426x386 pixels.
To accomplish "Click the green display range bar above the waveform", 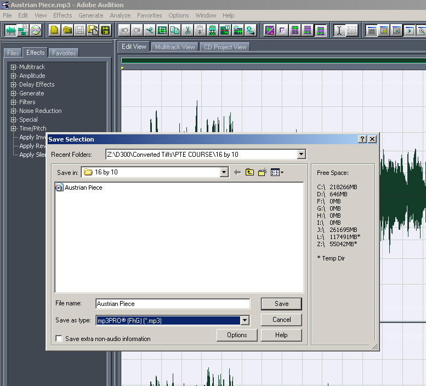I will pyautogui.click(x=274, y=60).
